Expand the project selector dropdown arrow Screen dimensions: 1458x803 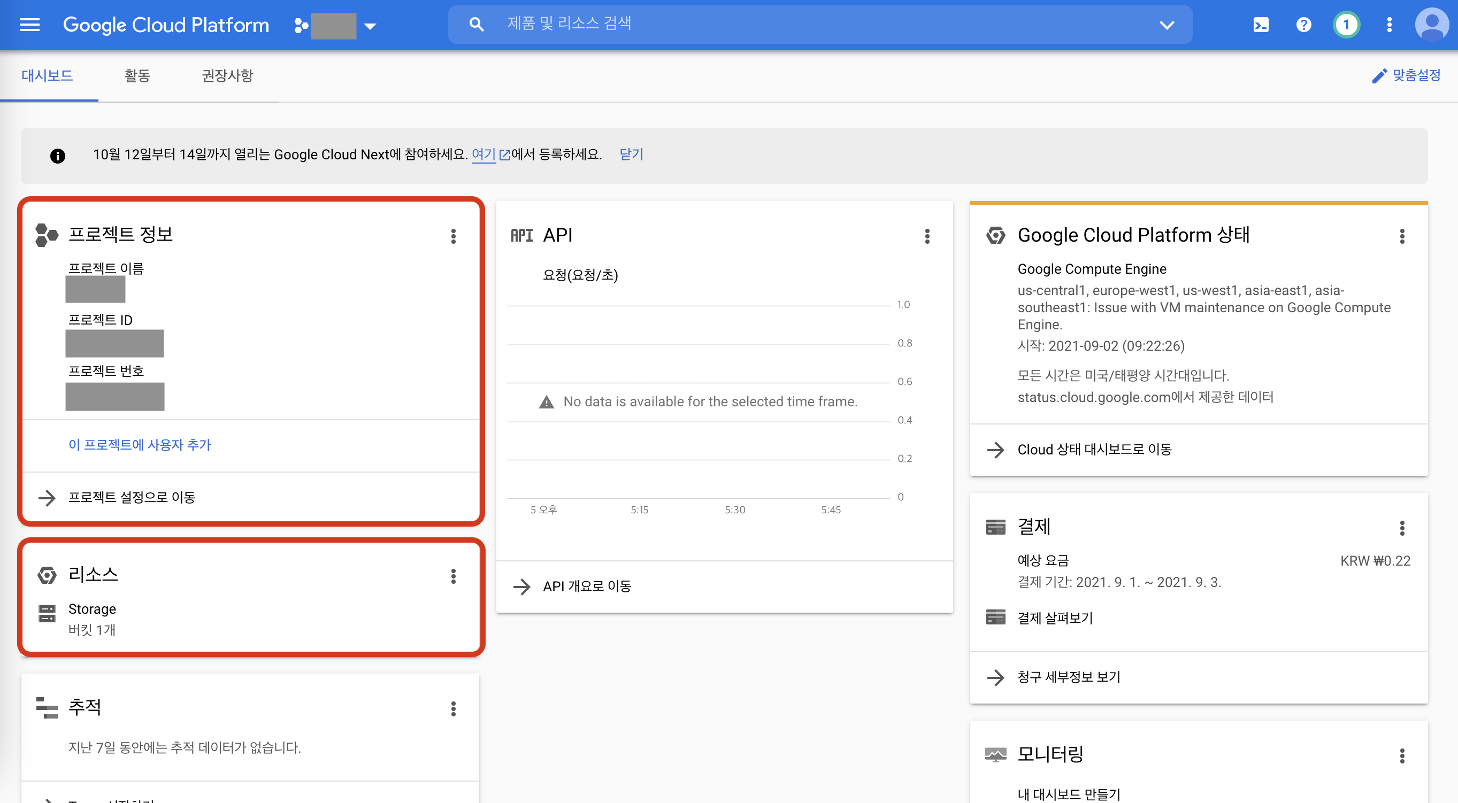pyautogui.click(x=370, y=26)
